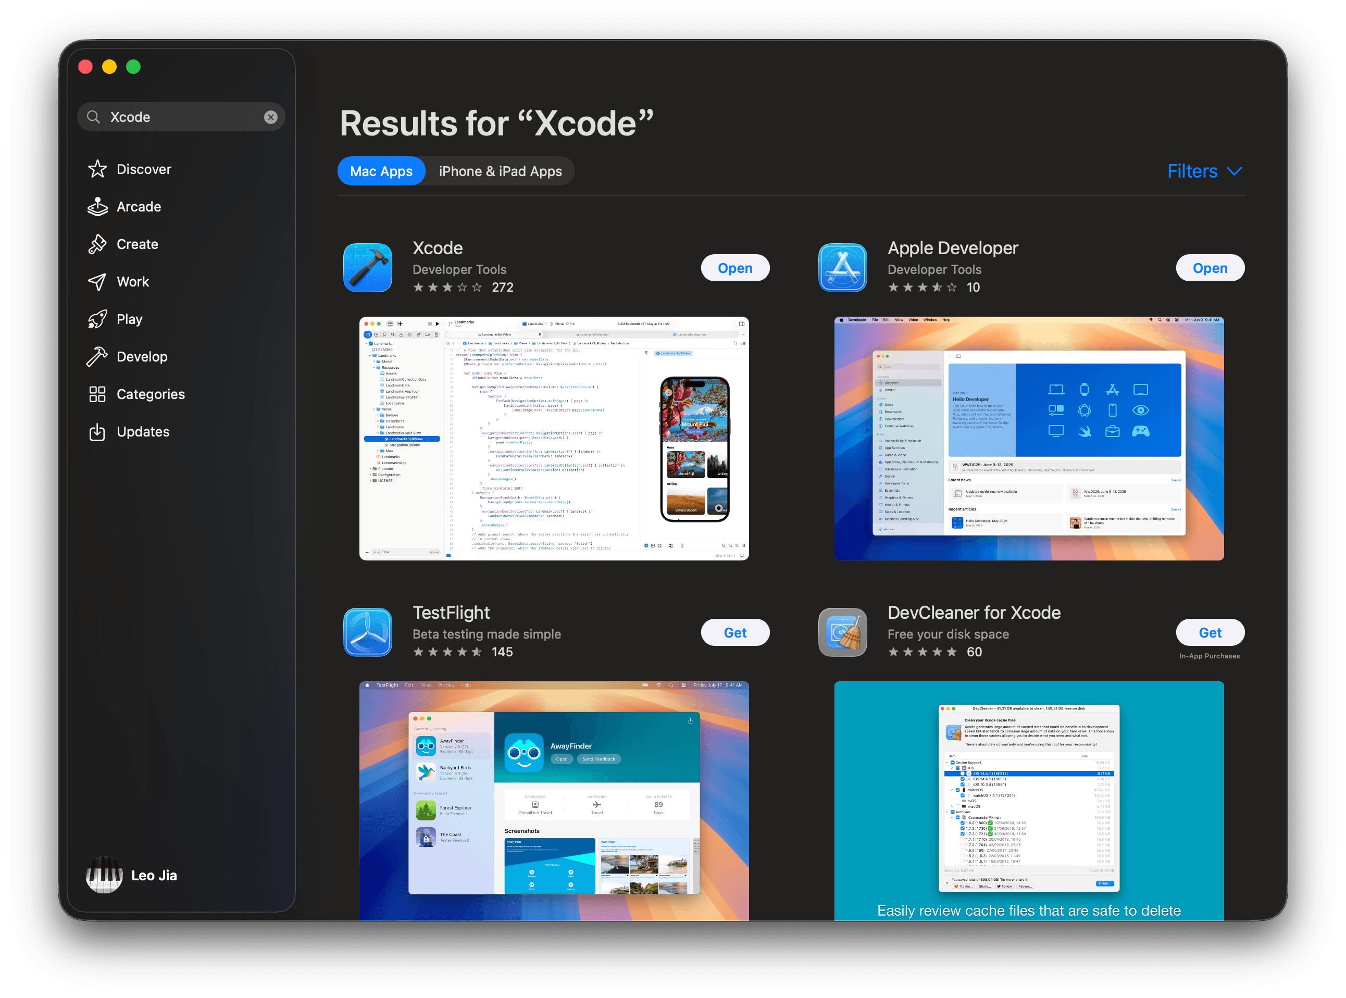The width and height of the screenshot is (1346, 998).
Task: Check the Updates section
Action: (x=143, y=431)
